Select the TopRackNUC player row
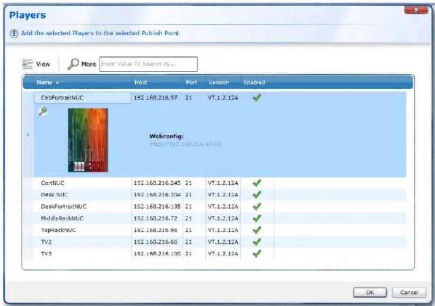 [x=215, y=230]
